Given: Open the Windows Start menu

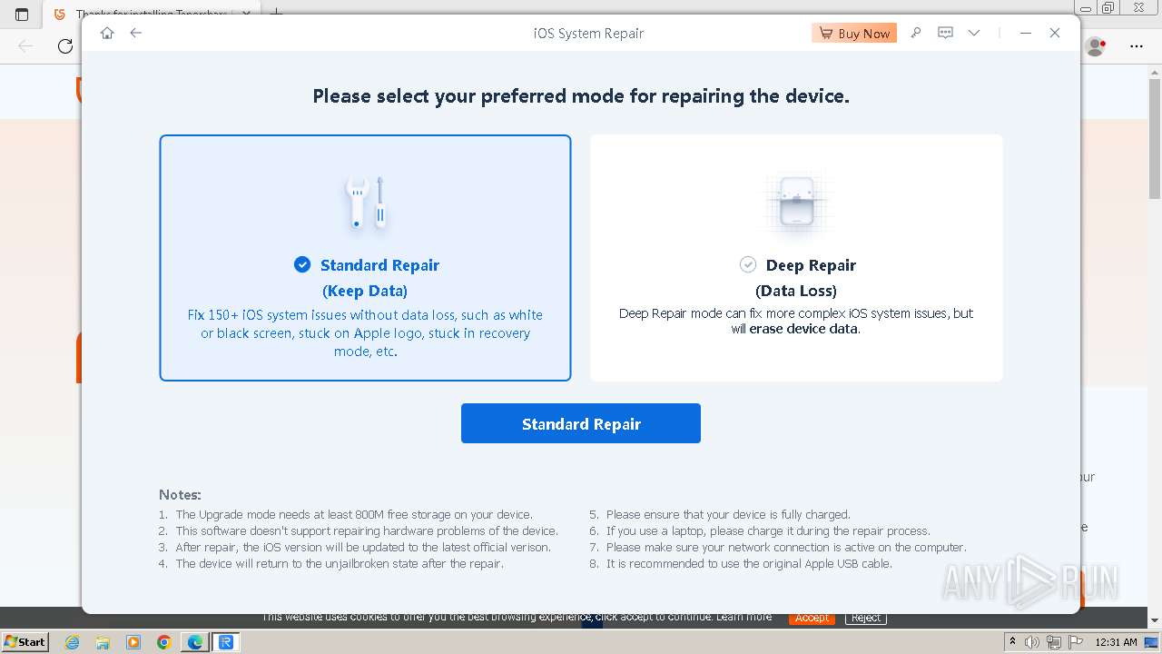Looking at the screenshot, I should [x=25, y=641].
